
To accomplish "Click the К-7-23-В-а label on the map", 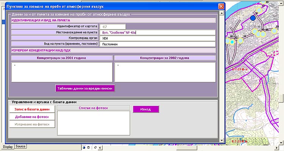I will [x=240, y=69].
